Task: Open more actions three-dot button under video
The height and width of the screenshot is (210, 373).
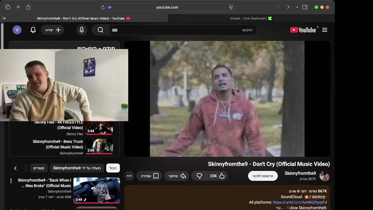Action: point(129,176)
